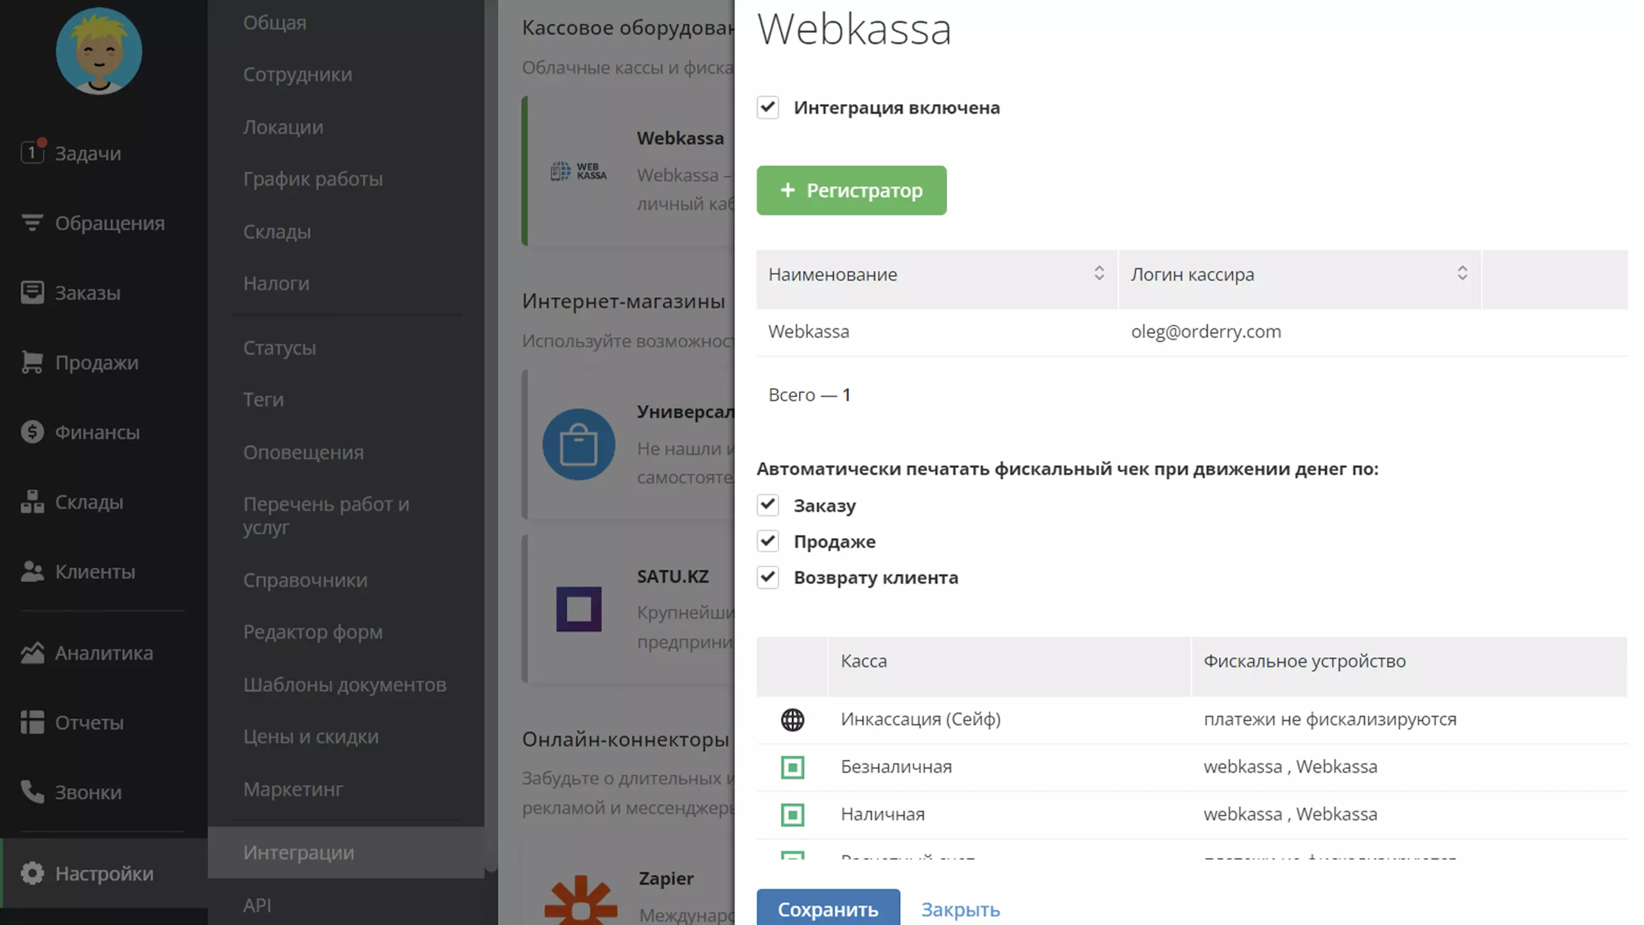
Task: Click the Звонки phone icon
Action: [x=32, y=792]
